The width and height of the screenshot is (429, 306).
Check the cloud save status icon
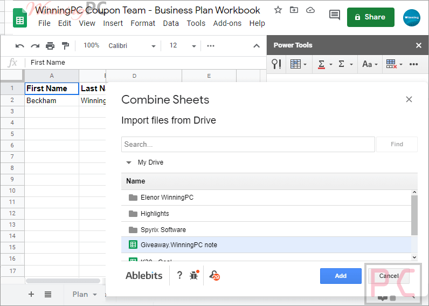point(310,10)
